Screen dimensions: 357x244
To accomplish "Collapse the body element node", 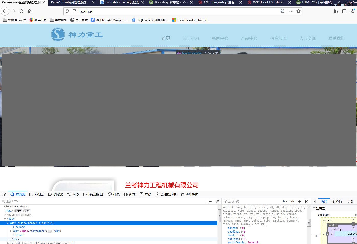I will coord(5,219).
